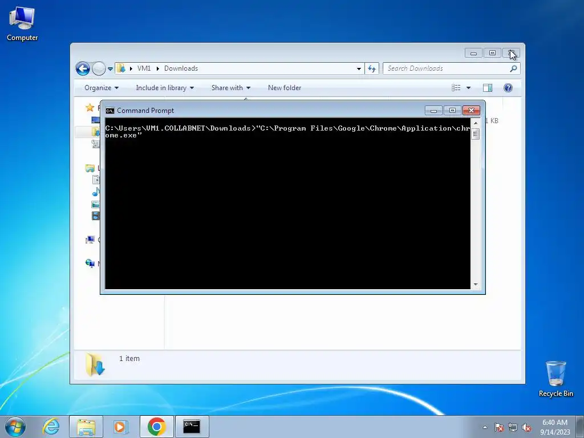
Task: Open Action Center flag tray icon
Action: click(499, 427)
